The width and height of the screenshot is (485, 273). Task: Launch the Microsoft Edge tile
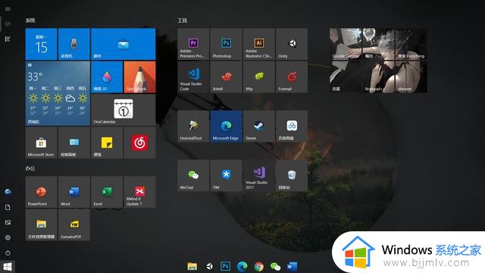pos(226,127)
